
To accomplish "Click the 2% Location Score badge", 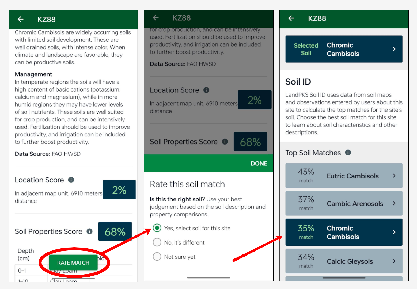I will click(x=119, y=190).
